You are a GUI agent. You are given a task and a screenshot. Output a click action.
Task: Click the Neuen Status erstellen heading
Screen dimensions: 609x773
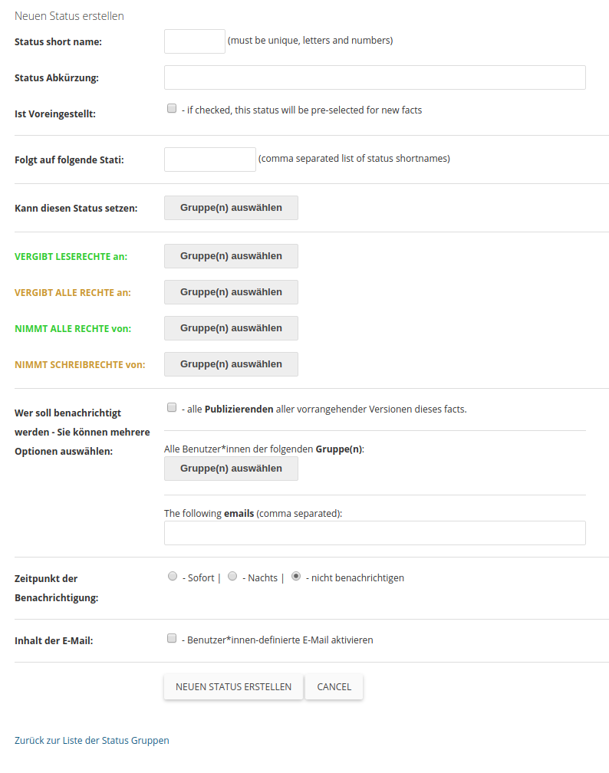click(69, 16)
